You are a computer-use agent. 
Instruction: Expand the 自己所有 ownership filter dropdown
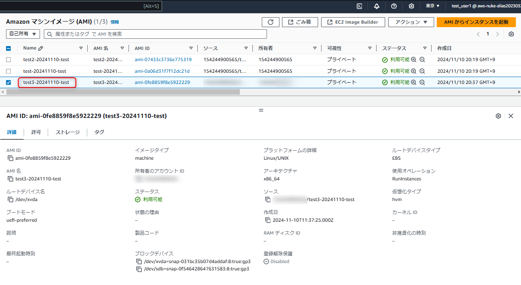23,34
